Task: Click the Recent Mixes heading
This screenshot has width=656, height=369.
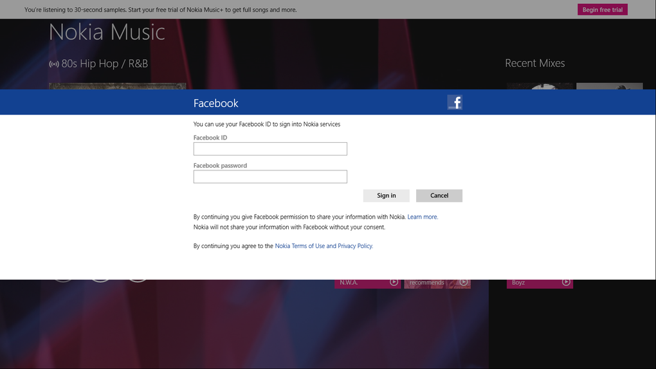Action: pos(534,63)
